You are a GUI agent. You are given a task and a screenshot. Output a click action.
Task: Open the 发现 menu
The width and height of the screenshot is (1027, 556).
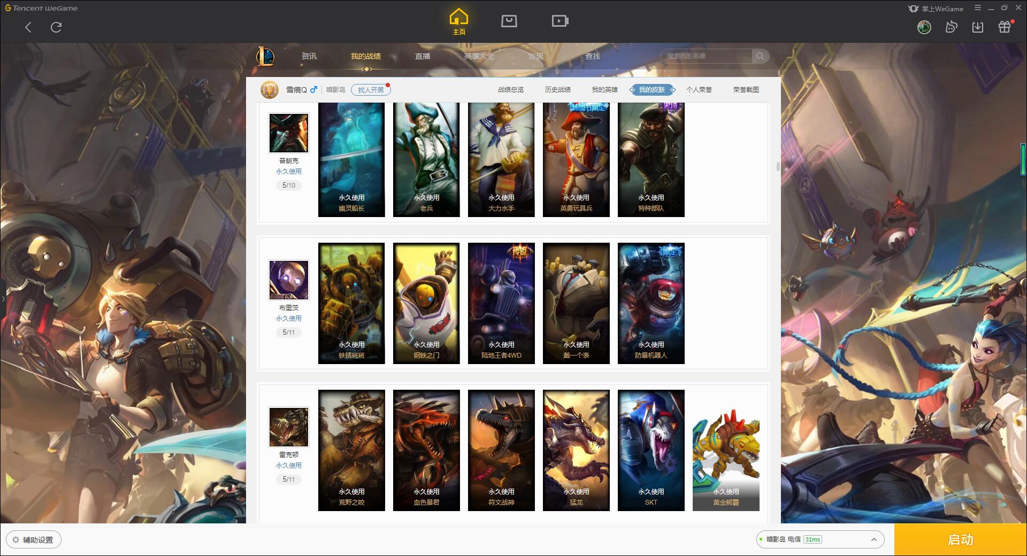[536, 56]
